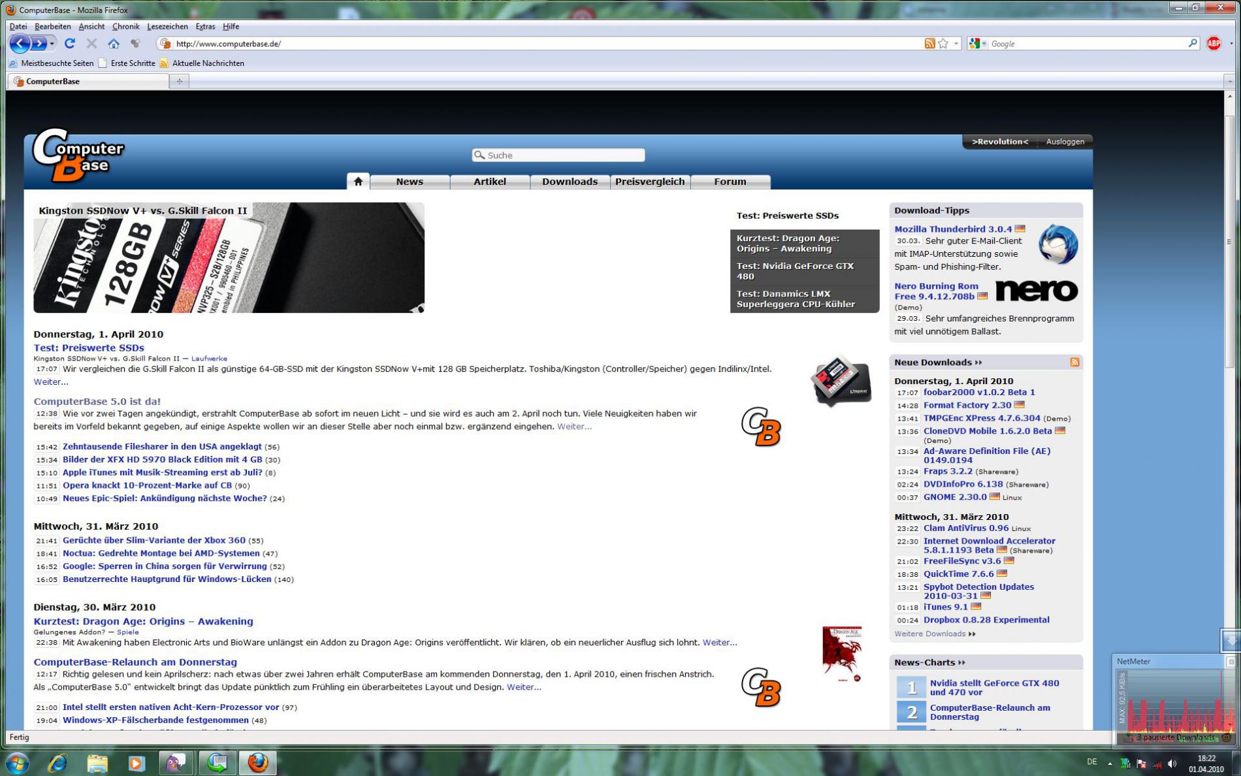1241x776 pixels.
Task: Click the Kingston SSD banner image
Action: (229, 257)
